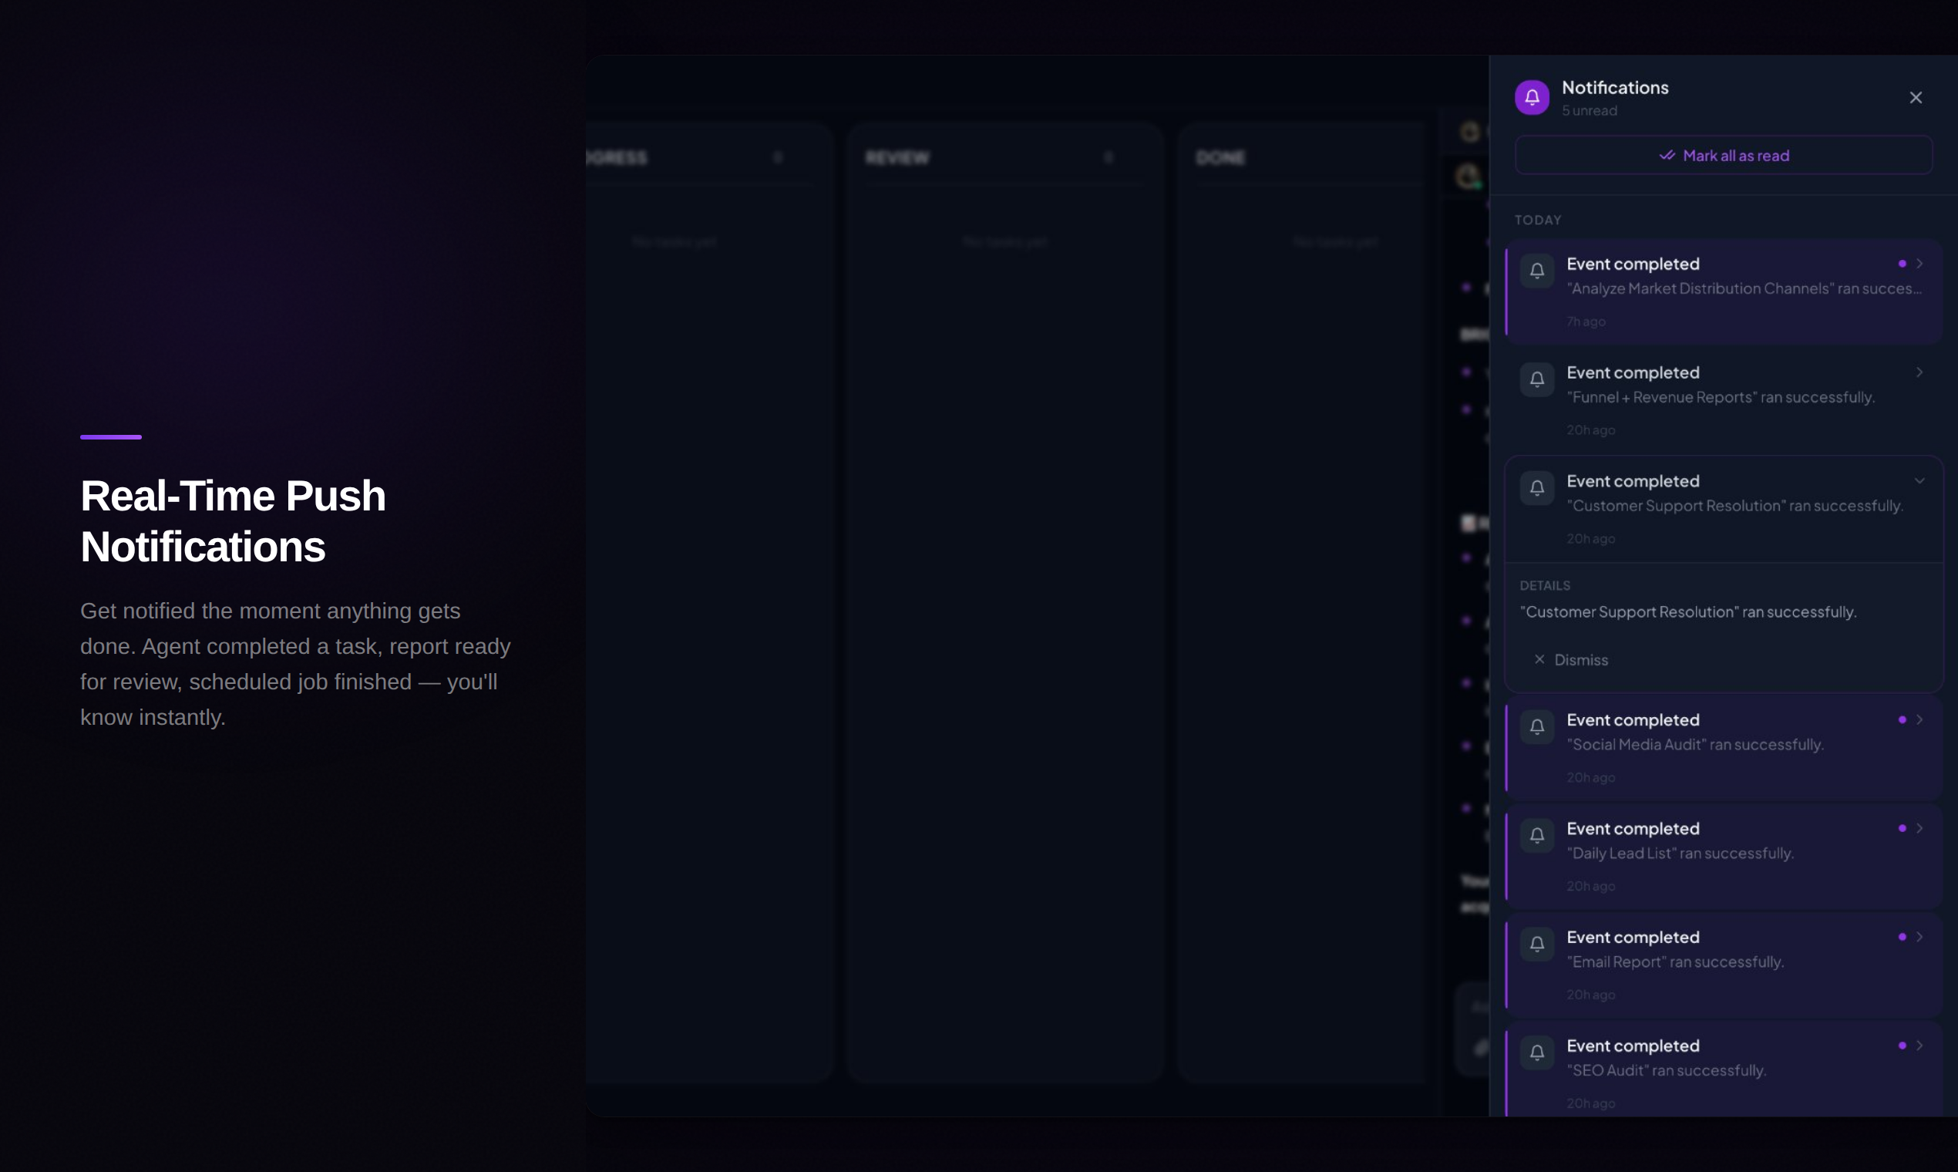Expand the Social Media Audit notification chevron
Viewport: 1958px width, 1172px height.
coord(1919,719)
